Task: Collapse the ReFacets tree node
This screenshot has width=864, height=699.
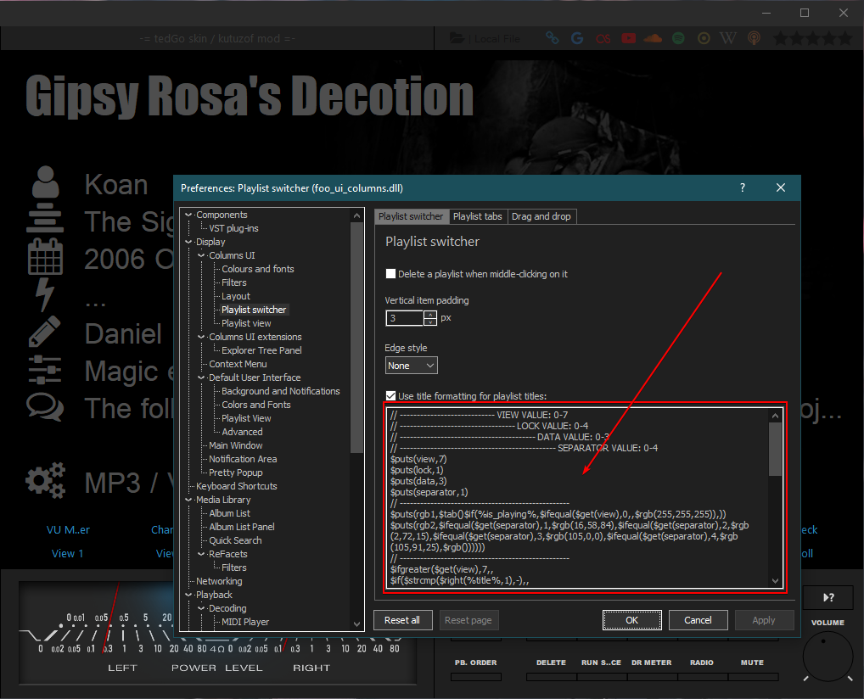Action: (x=202, y=554)
